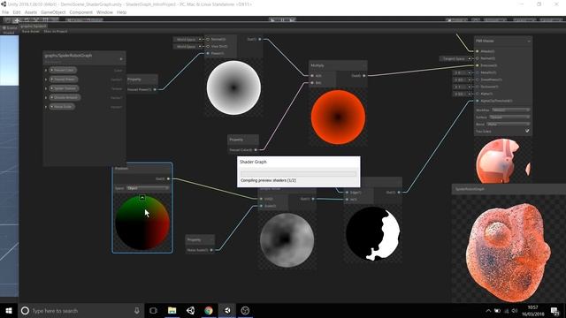Click the Fresnel node Out(1) port
Screen dimensions: 566x318
click(x=259, y=39)
